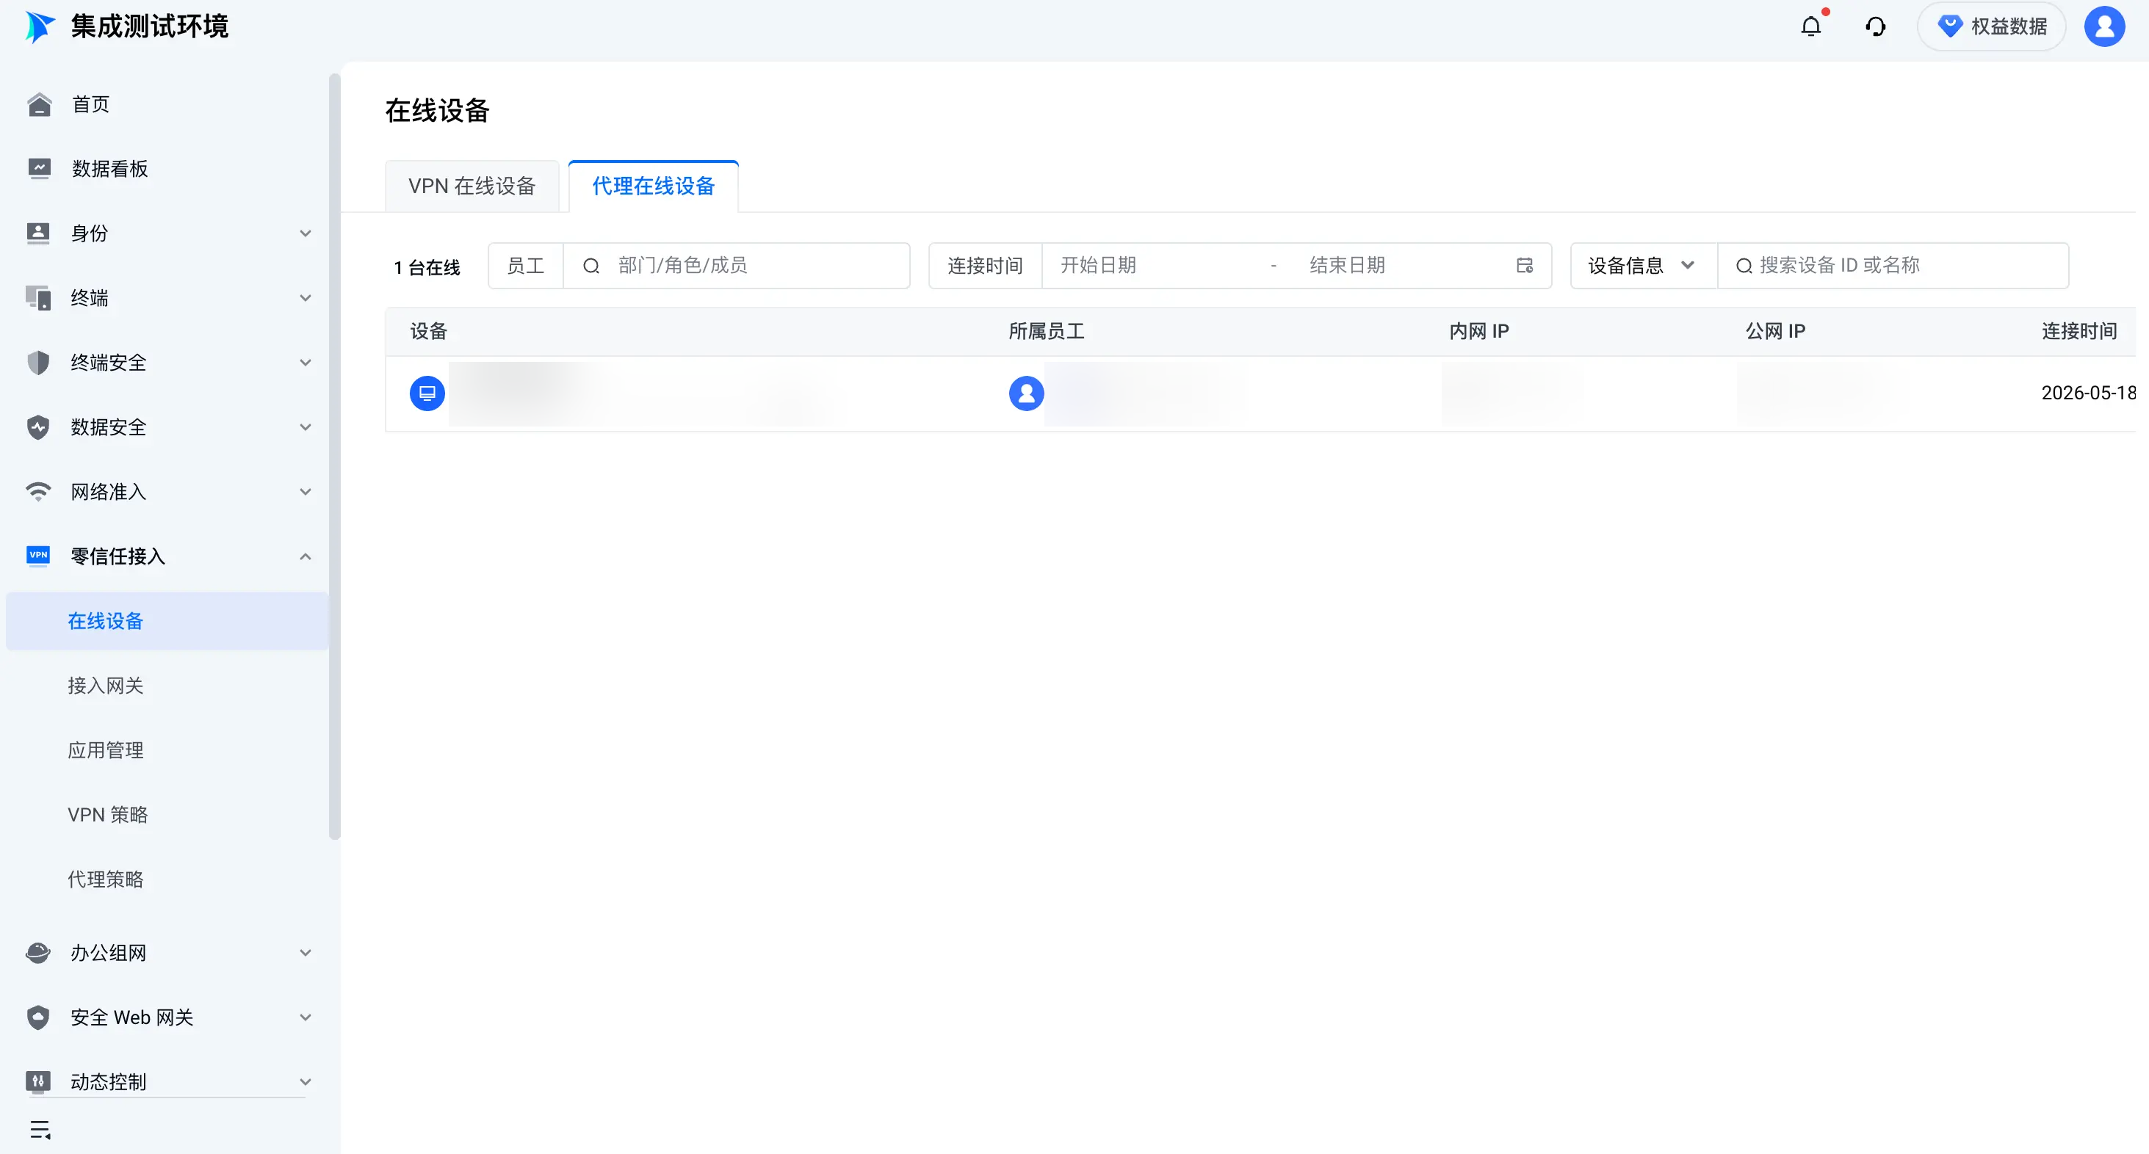Click the 数据看板 dashboard icon

[x=38, y=168]
